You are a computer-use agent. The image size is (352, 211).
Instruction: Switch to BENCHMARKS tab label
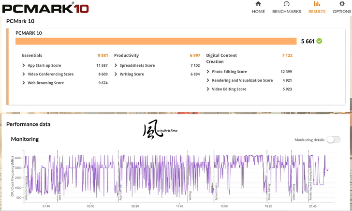pos(286,12)
